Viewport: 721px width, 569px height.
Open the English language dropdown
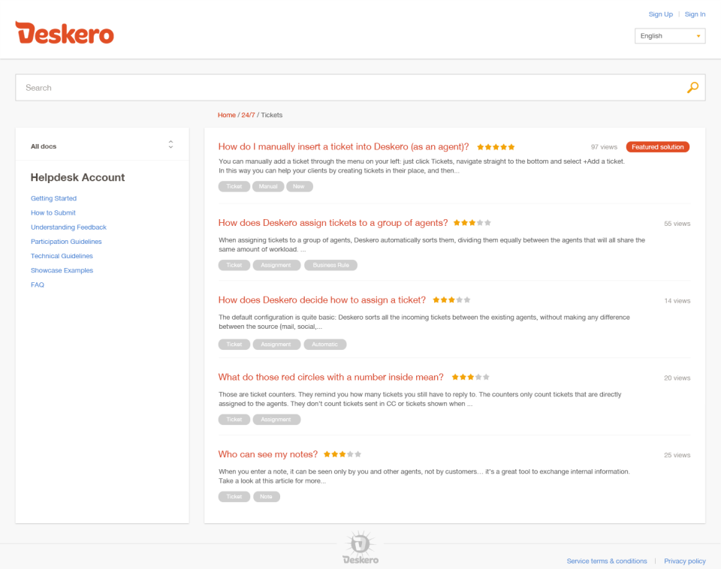click(x=670, y=35)
